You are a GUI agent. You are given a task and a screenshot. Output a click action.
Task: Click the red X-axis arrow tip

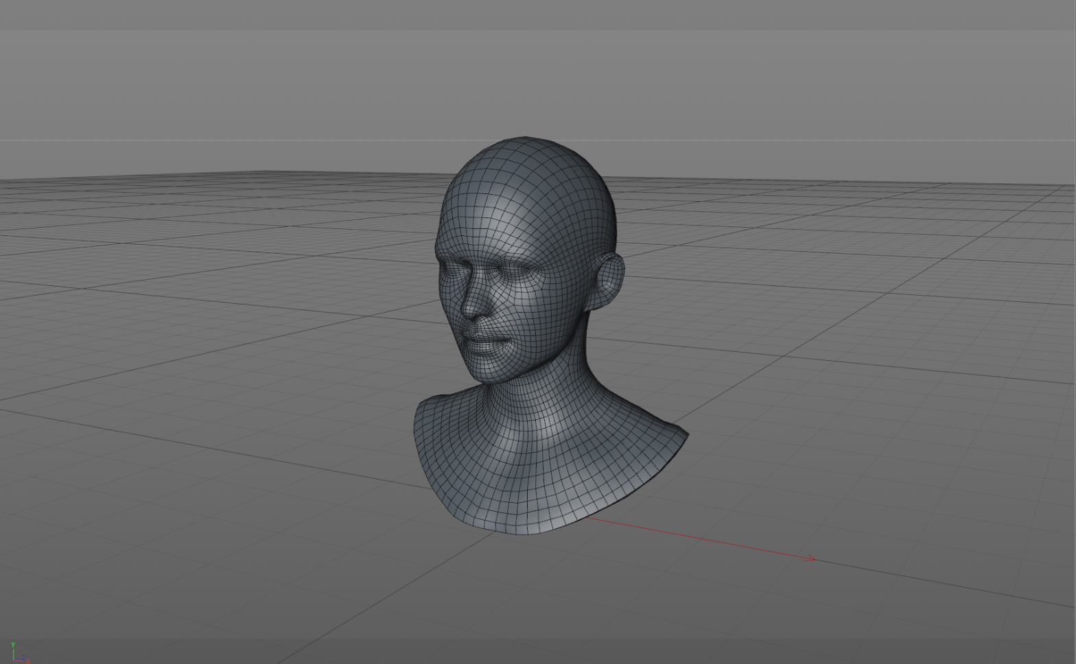(812, 559)
